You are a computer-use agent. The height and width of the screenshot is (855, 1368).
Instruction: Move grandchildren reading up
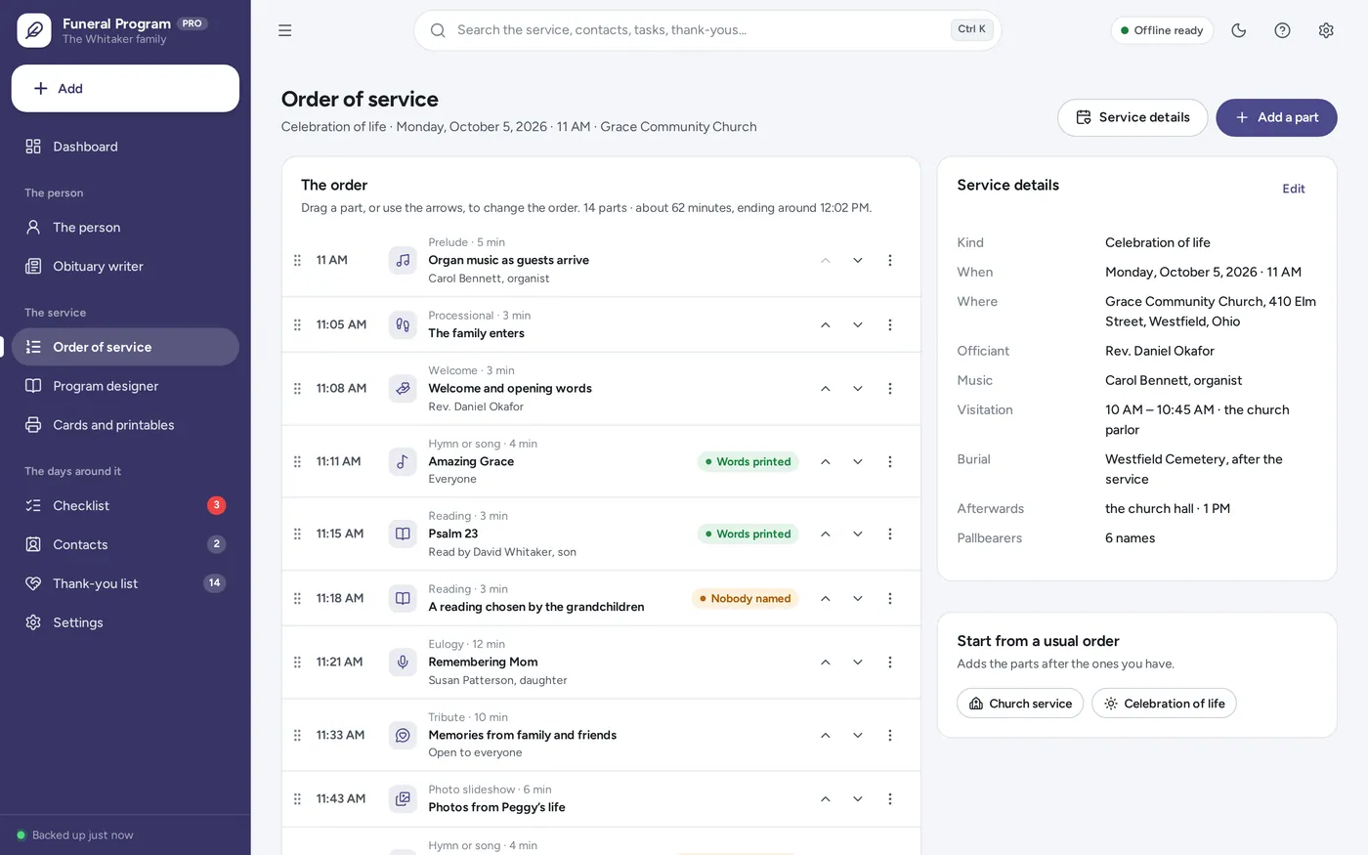826,598
